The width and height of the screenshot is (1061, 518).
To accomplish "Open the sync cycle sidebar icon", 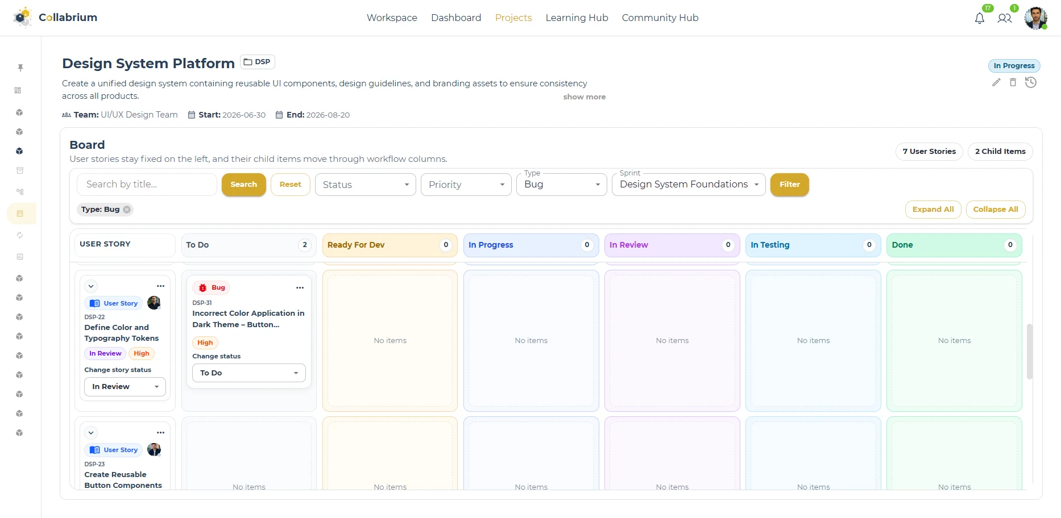I will [x=20, y=235].
